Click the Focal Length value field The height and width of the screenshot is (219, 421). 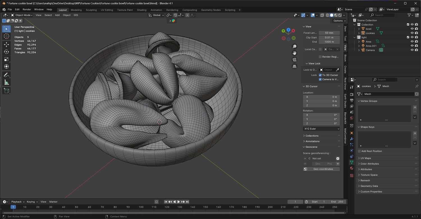pyautogui.click(x=329, y=33)
